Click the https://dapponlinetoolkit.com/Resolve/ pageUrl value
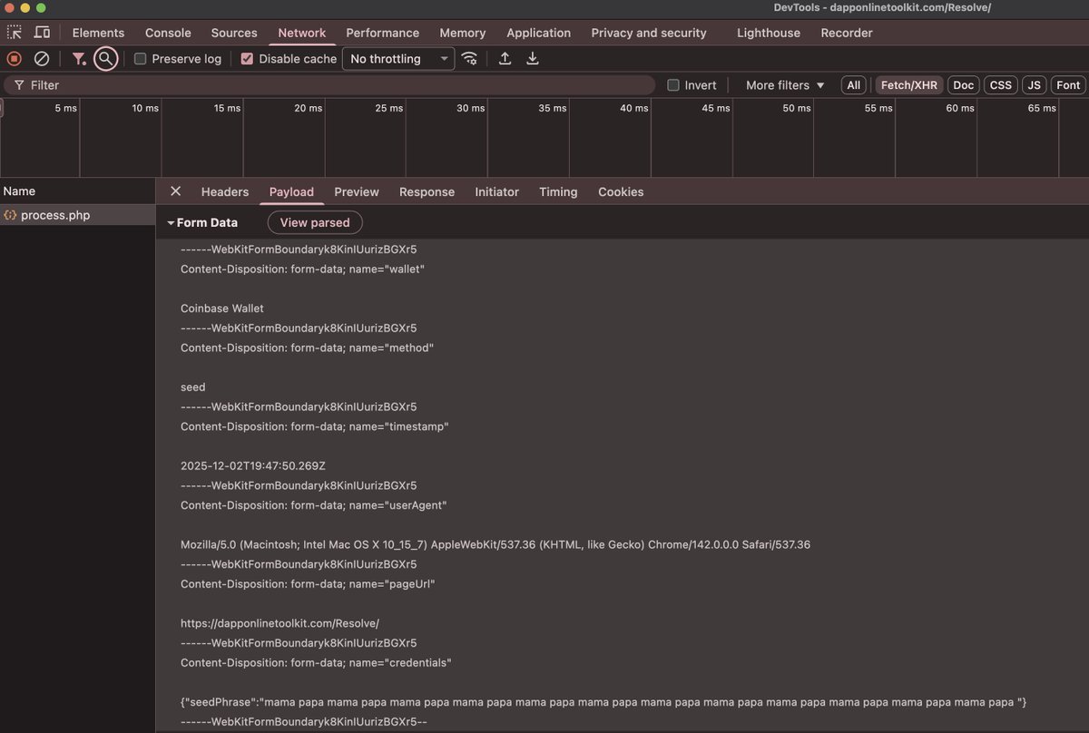 [280, 624]
